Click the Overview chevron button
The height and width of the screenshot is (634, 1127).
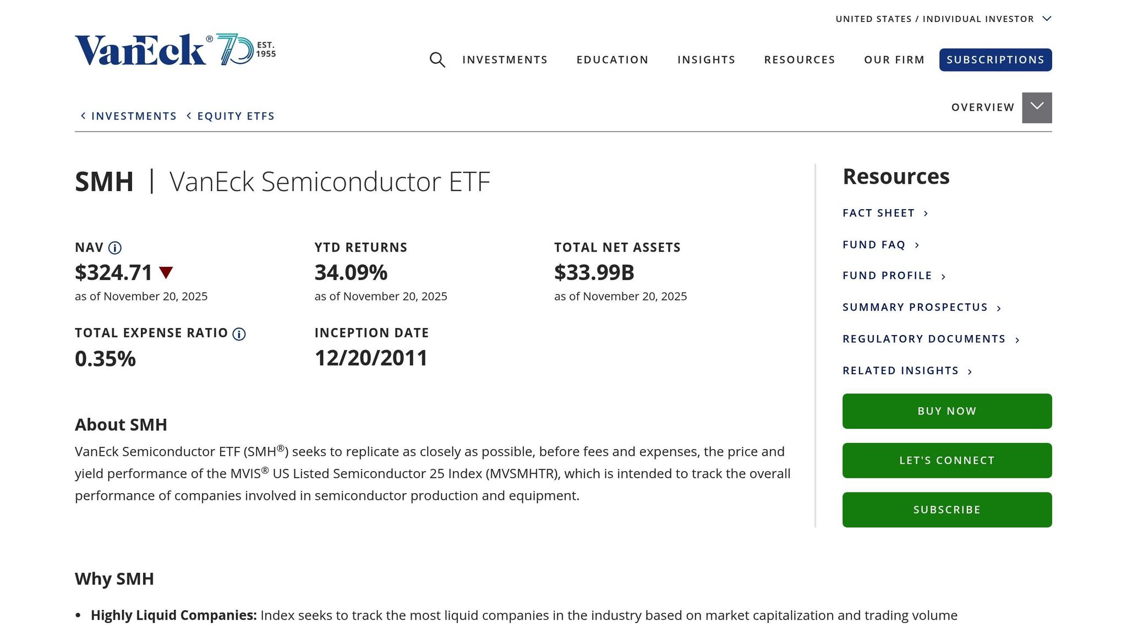pyautogui.click(x=1037, y=107)
